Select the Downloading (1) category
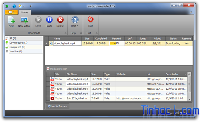The image size is (200, 122). pyautogui.click(x=18, y=43)
